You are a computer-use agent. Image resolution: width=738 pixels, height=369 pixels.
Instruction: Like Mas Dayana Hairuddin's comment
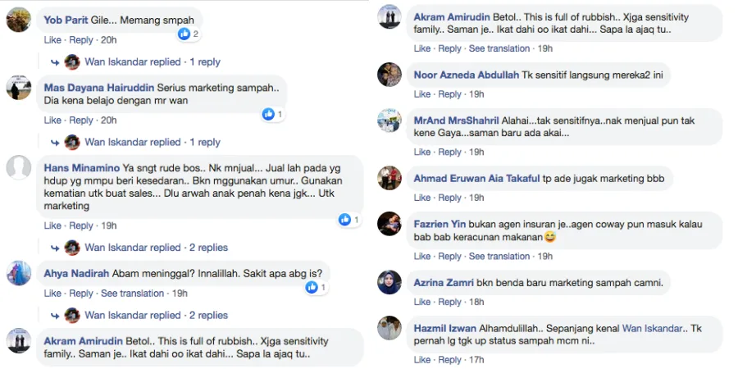click(x=52, y=121)
